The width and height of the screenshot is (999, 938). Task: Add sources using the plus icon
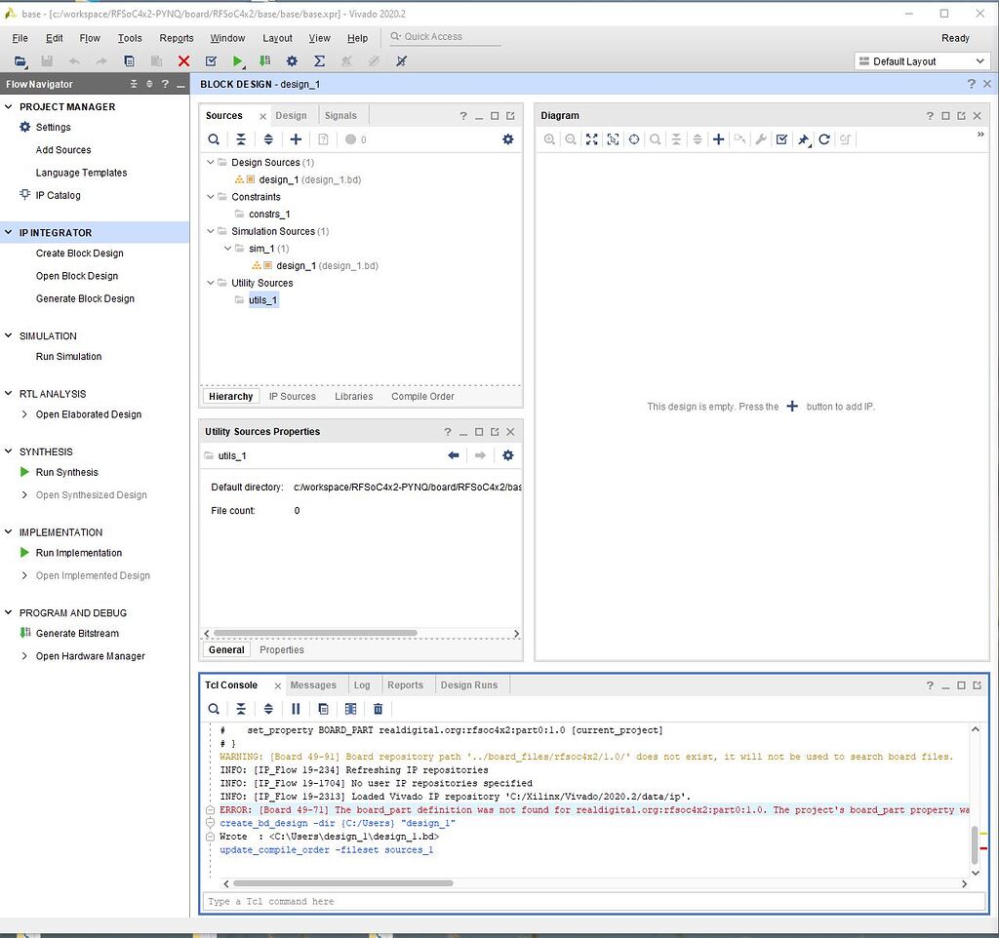[x=296, y=139]
